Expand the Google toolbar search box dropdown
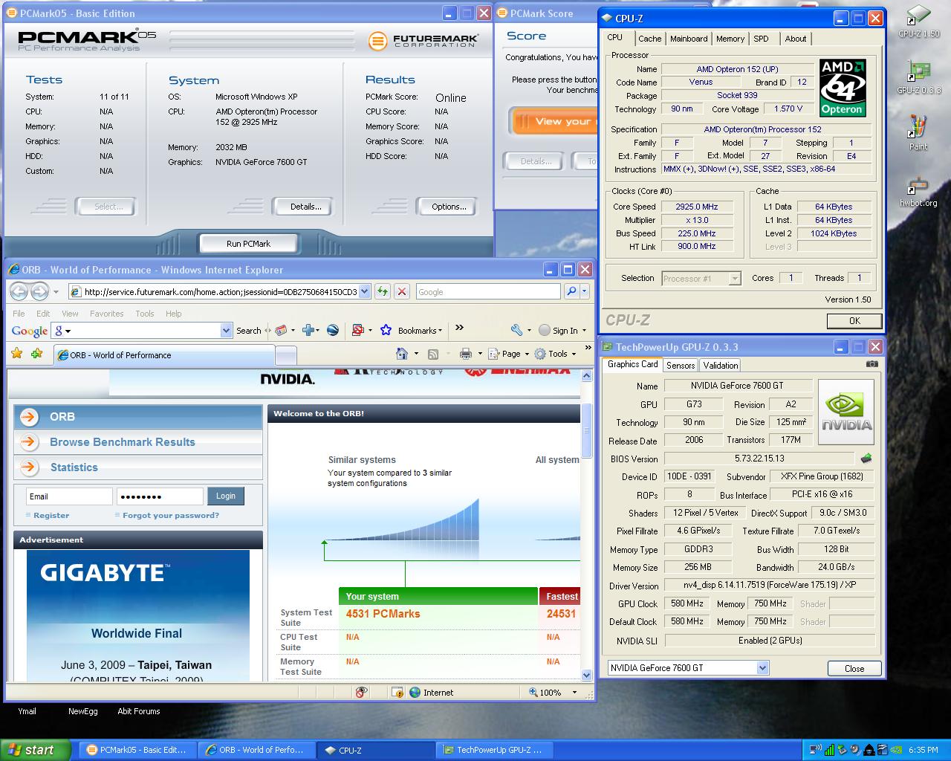 [x=226, y=330]
